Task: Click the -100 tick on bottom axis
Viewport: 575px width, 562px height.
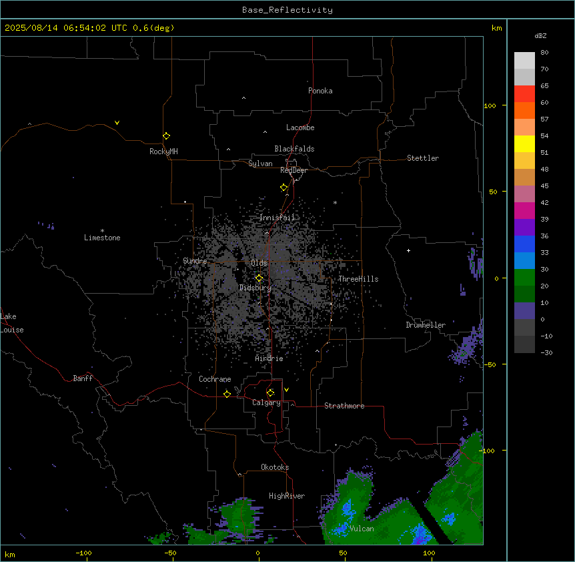Action: (x=83, y=553)
